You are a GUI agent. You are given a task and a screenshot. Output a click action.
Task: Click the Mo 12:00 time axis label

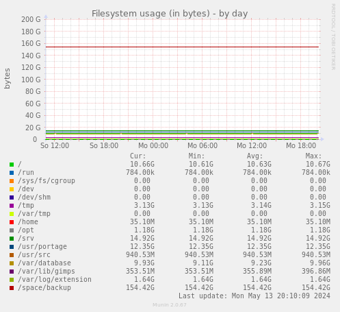click(252, 145)
